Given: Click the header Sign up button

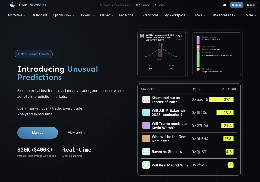Looking at the screenshot, I should (237, 5).
